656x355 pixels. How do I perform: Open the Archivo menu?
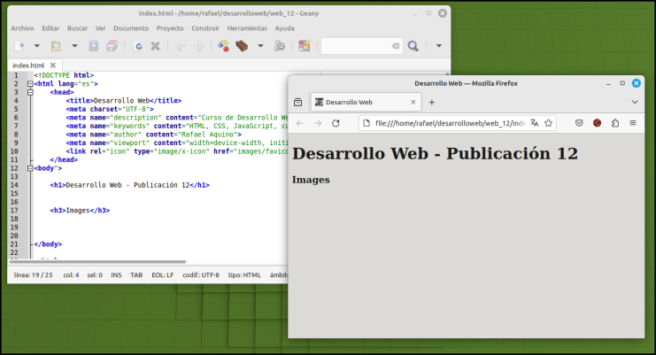(23, 28)
